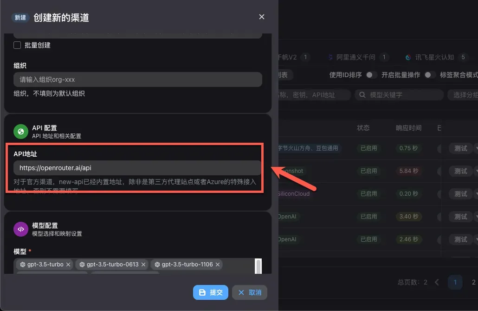Viewport: 478px width, 311px height.
Task: Click the green API 配置 globe icon
Action: tap(21, 132)
